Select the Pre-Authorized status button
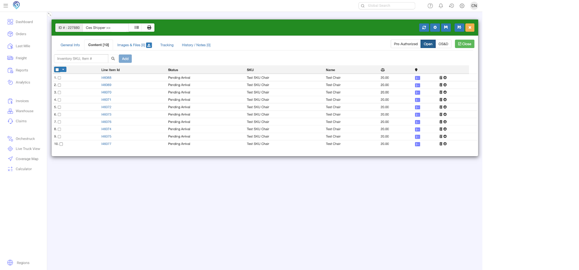This screenshot has height=270, width=579. (406, 44)
